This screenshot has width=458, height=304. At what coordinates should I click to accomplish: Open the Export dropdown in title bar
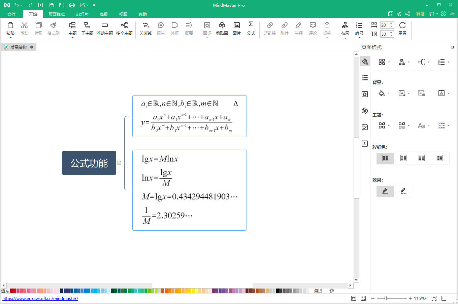pyautogui.click(x=88, y=5)
